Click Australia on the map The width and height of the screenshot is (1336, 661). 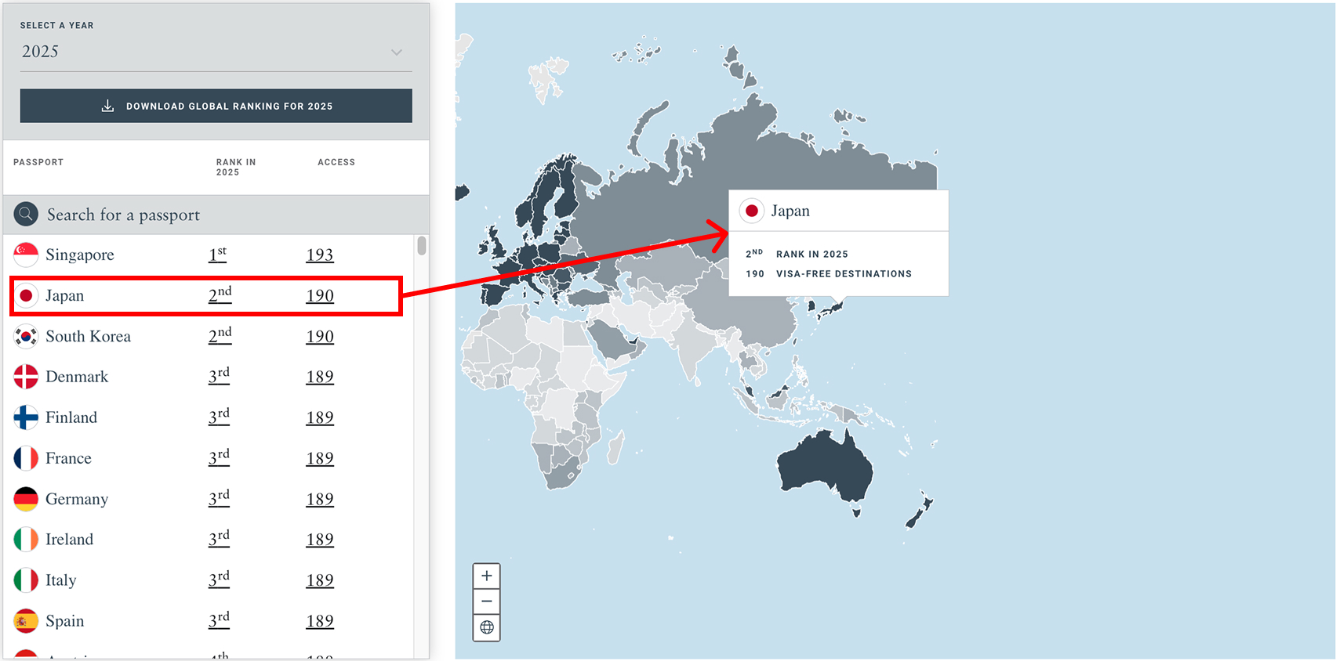825,464
